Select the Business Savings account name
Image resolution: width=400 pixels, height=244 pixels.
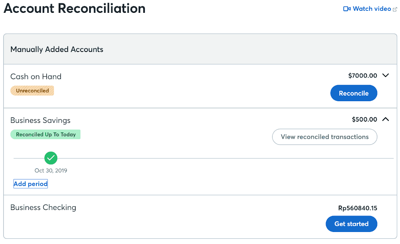click(x=40, y=120)
